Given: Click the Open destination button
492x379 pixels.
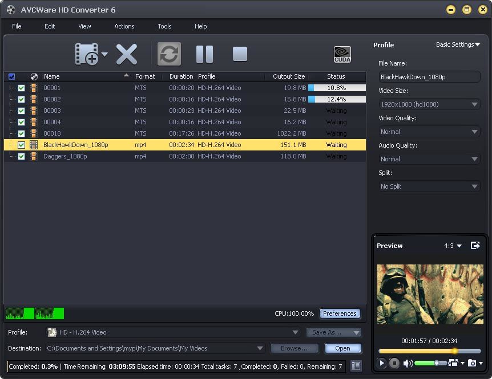Looking at the screenshot, I should (x=342, y=348).
